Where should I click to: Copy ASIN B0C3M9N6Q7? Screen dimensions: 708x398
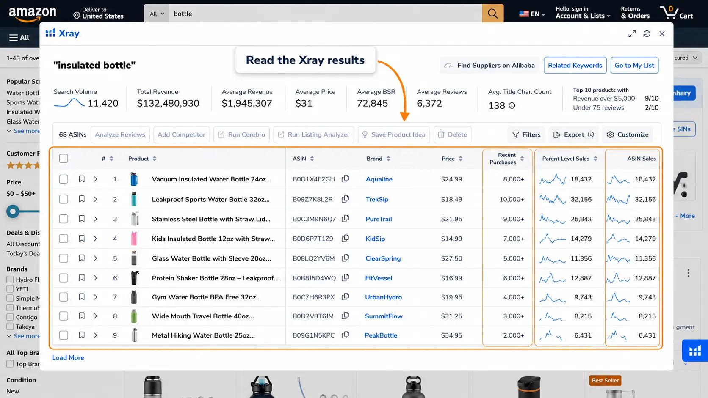pyautogui.click(x=346, y=219)
